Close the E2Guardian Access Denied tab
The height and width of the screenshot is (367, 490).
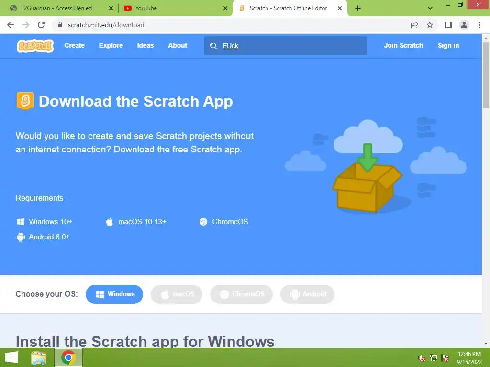[111, 9]
